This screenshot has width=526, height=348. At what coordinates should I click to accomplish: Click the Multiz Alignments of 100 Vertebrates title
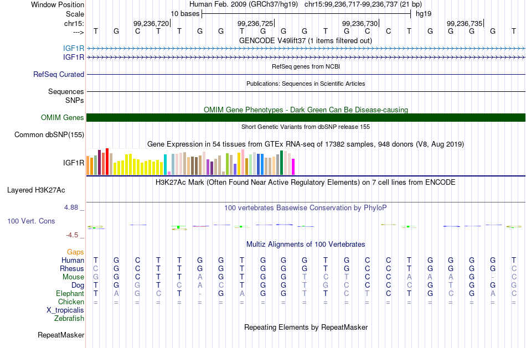[306, 244]
